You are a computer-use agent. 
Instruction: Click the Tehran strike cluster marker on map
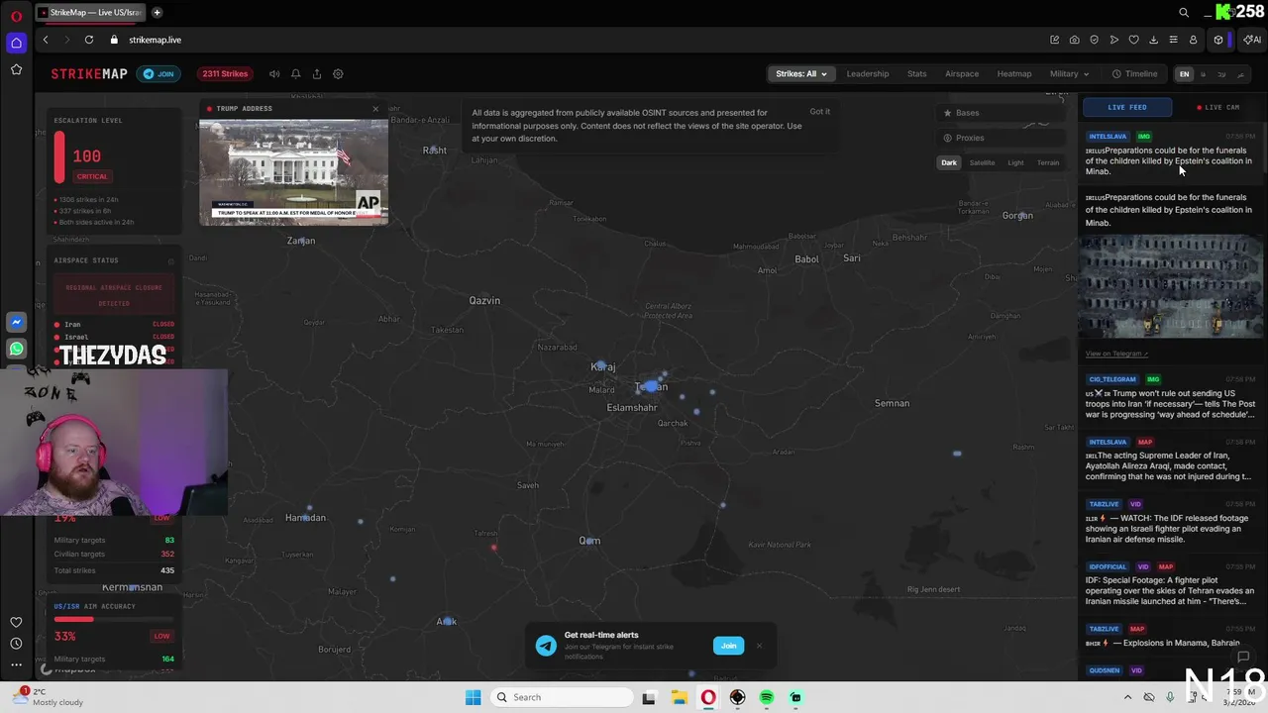tap(651, 386)
